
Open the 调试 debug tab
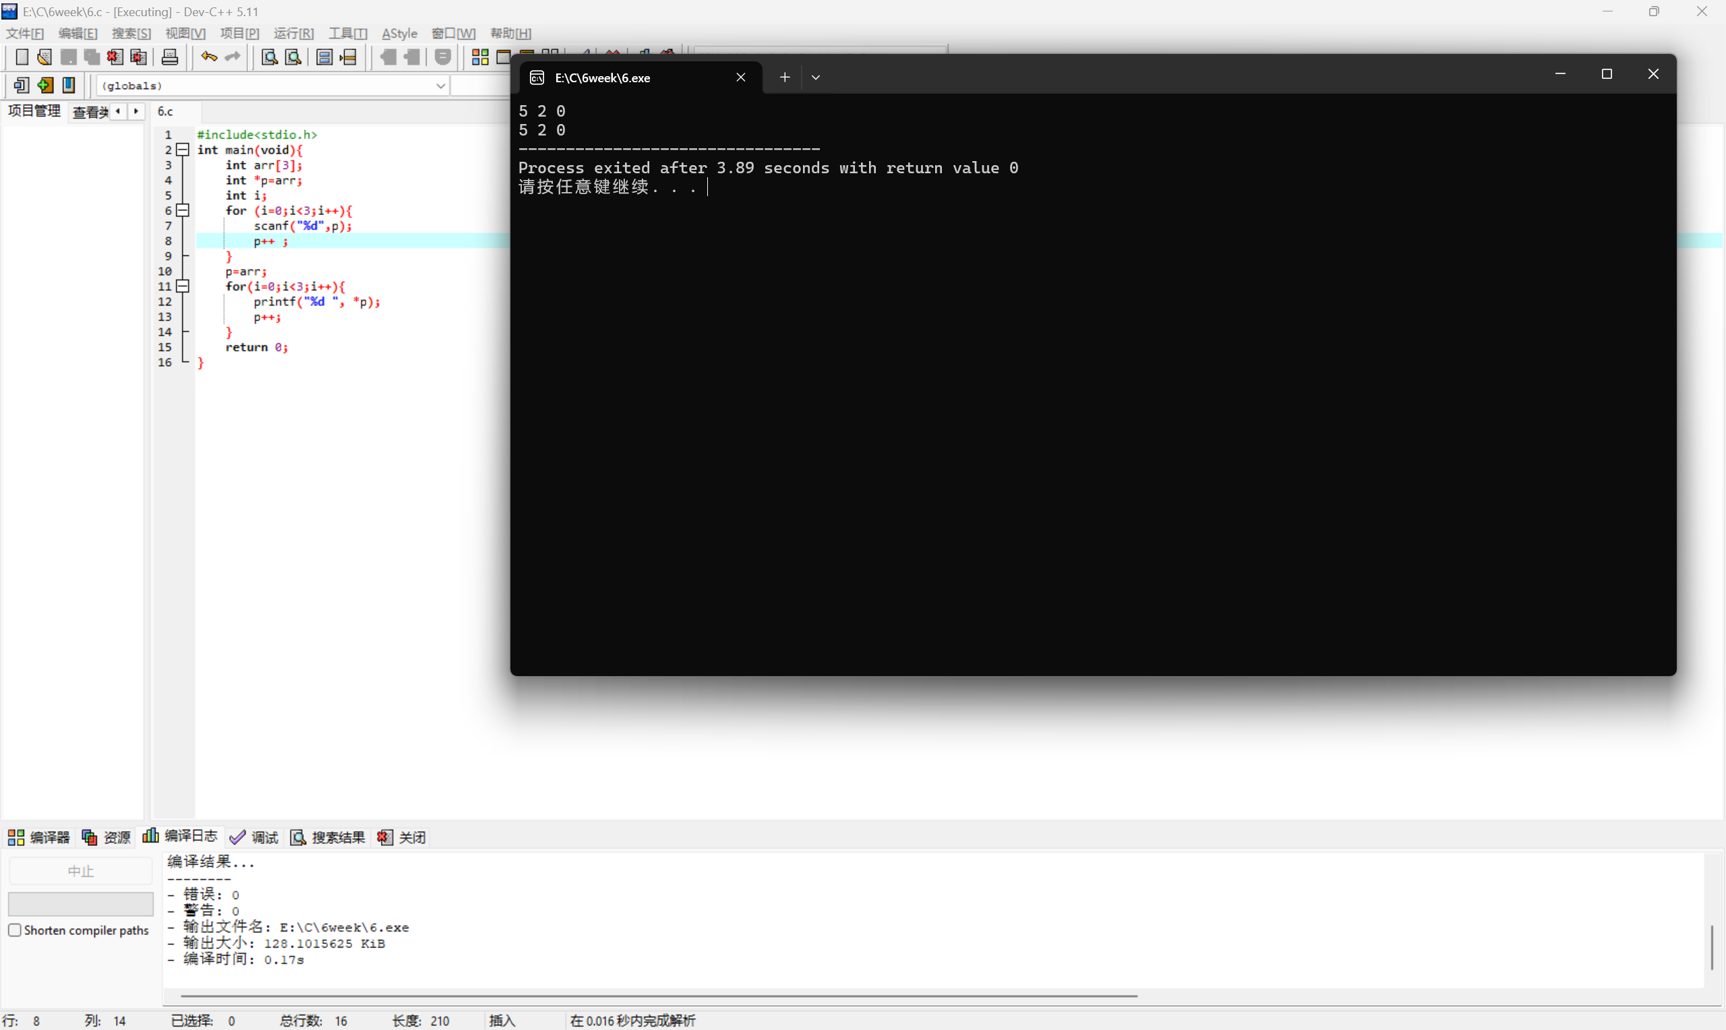click(254, 838)
